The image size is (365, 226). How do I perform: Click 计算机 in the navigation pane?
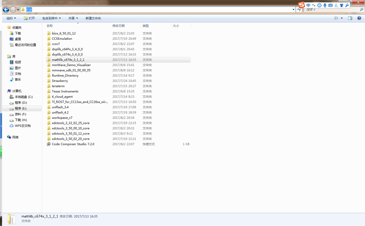tap(17, 91)
